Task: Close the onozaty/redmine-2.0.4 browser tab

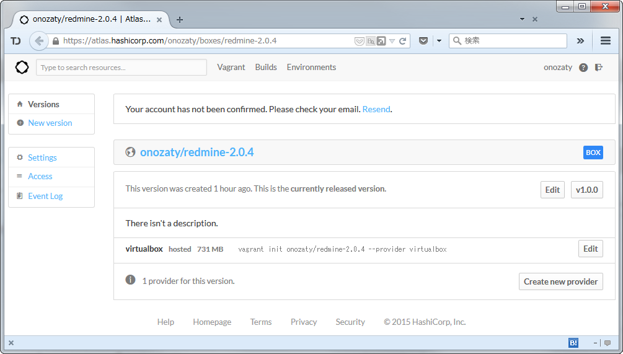Action: 159,19
